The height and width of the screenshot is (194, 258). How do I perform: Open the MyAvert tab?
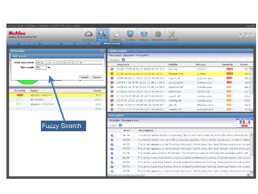tap(95, 44)
